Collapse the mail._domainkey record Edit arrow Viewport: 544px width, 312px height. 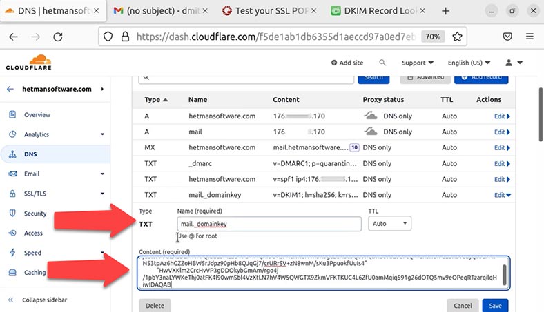point(503,195)
